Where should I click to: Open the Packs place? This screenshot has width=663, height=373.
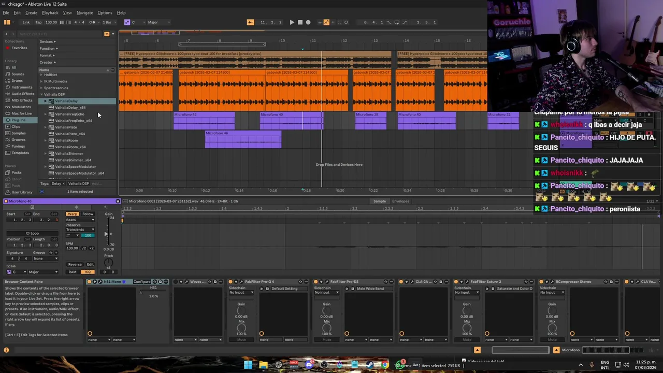(17, 173)
